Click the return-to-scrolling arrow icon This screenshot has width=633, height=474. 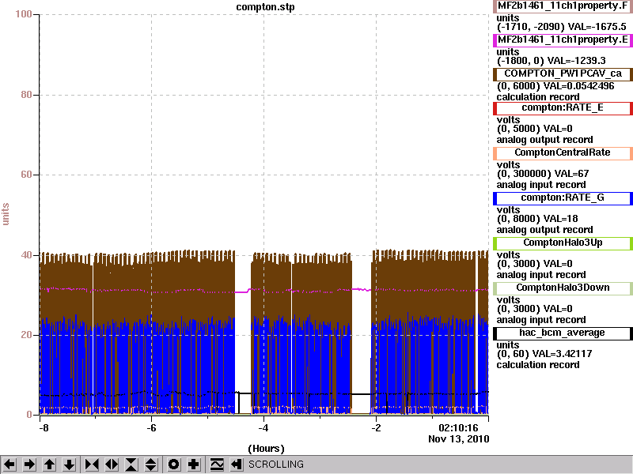tap(236, 465)
